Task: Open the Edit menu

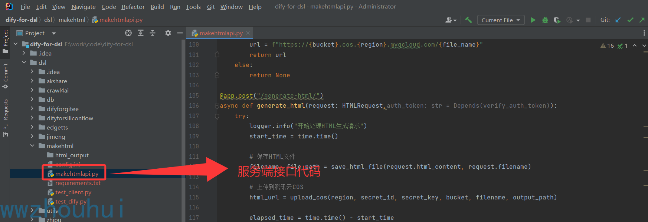Action: (x=41, y=7)
